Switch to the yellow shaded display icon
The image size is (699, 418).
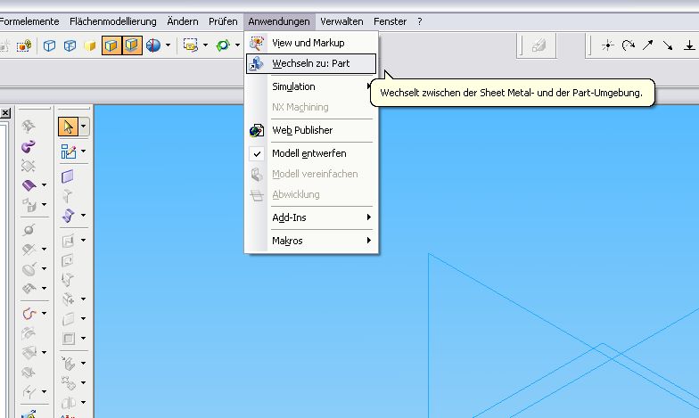90,45
